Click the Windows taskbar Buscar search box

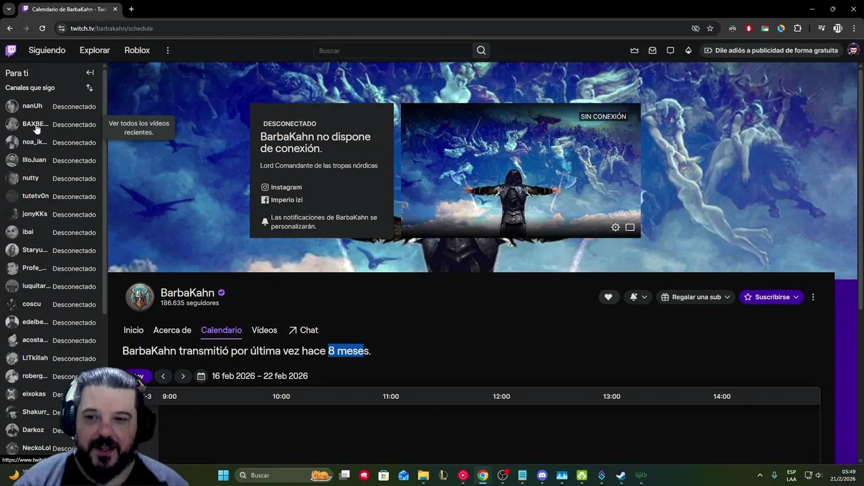pos(283,475)
